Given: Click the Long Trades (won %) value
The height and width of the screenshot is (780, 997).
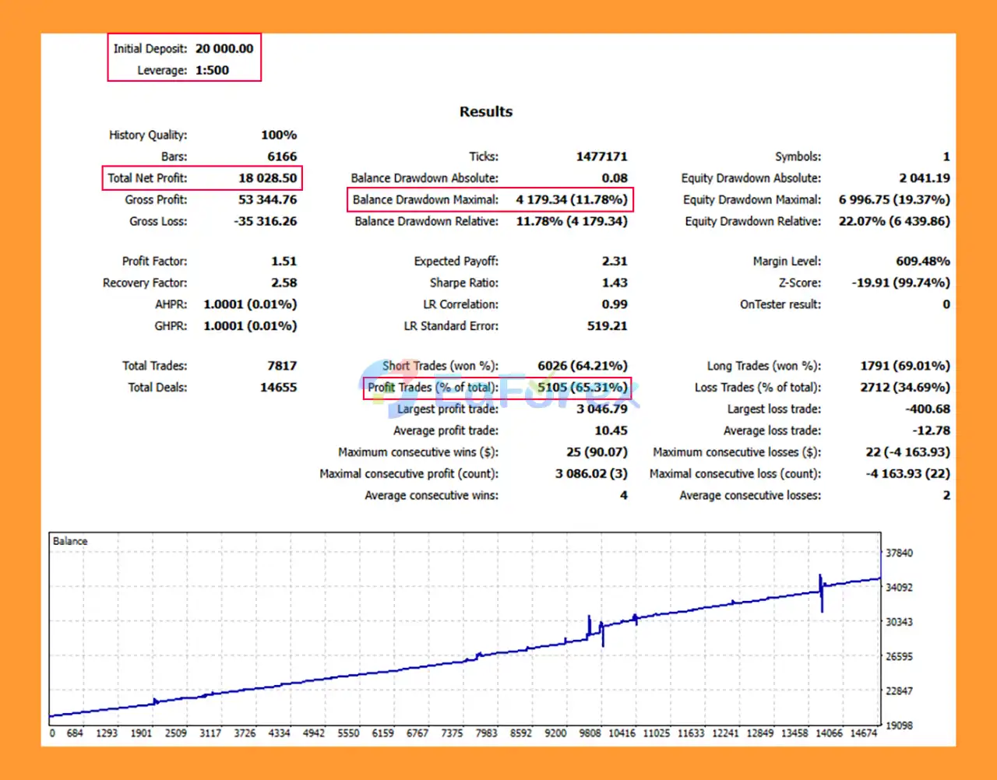Looking at the screenshot, I should [x=904, y=366].
